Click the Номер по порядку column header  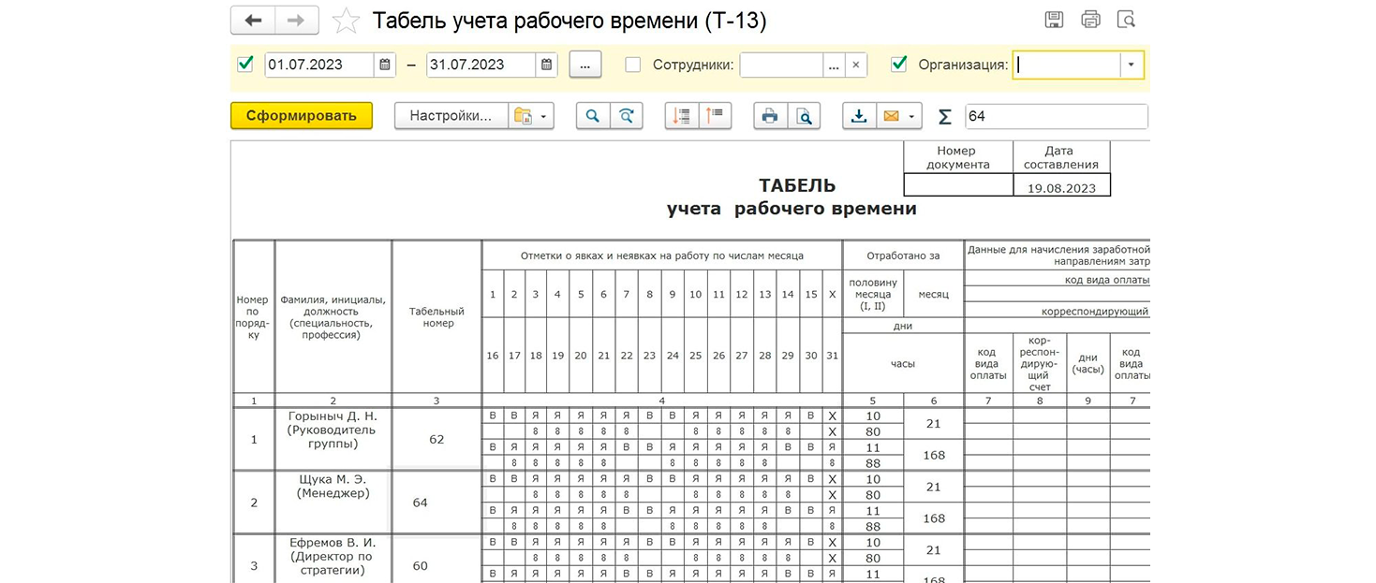click(x=254, y=317)
